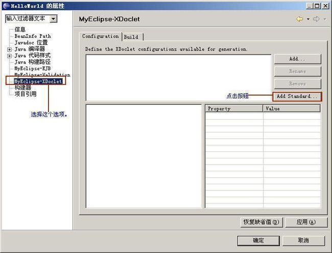Click the forward navigation arrow icon
This screenshot has height=253, width=332.
(316, 19)
